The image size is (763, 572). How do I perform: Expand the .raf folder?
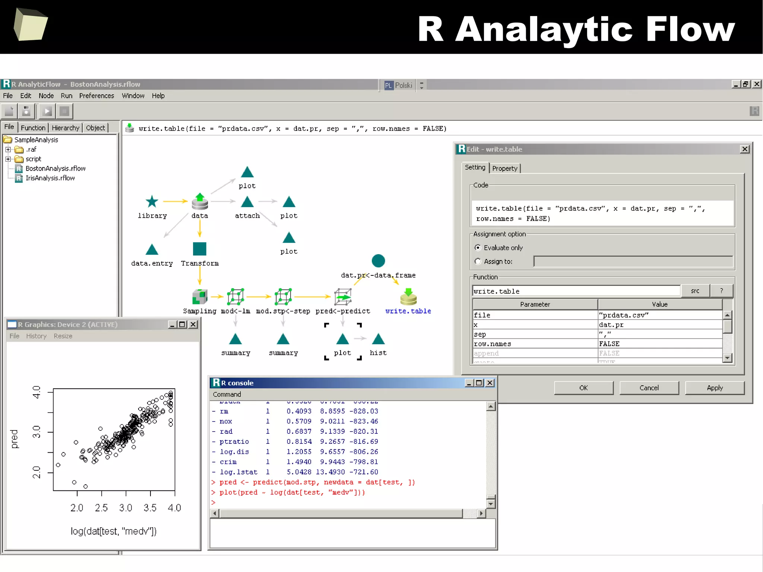pos(8,149)
